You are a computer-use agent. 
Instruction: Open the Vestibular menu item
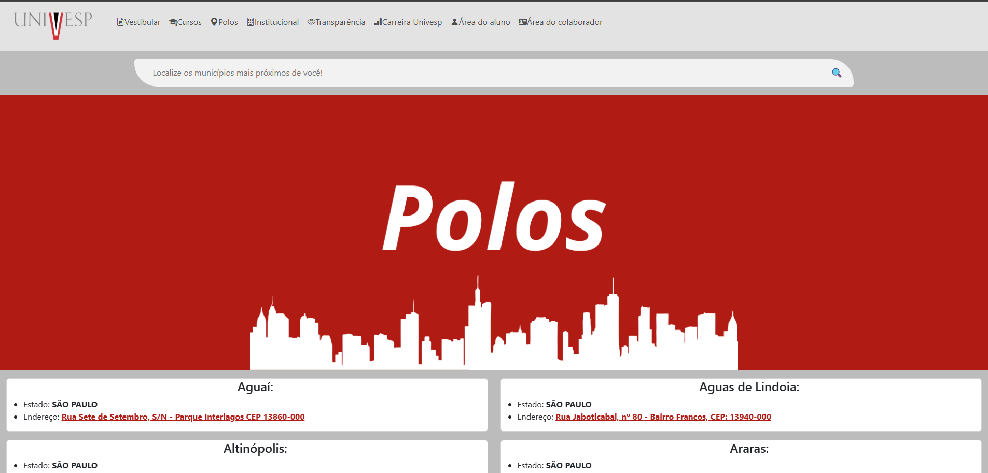click(x=142, y=22)
